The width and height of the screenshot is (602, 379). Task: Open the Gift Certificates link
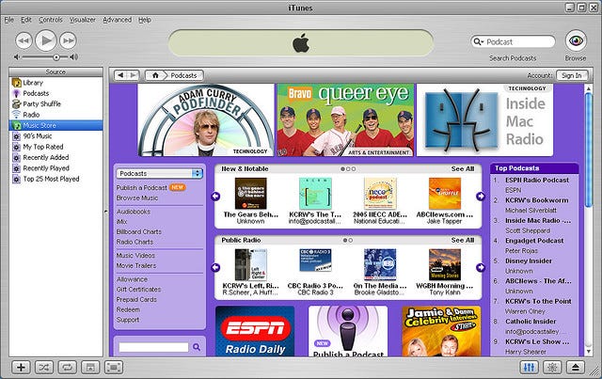pyautogui.click(x=138, y=290)
